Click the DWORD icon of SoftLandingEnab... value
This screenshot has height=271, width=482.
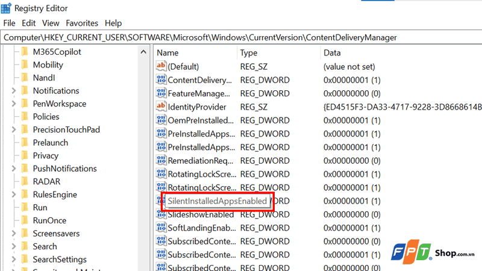click(x=161, y=228)
